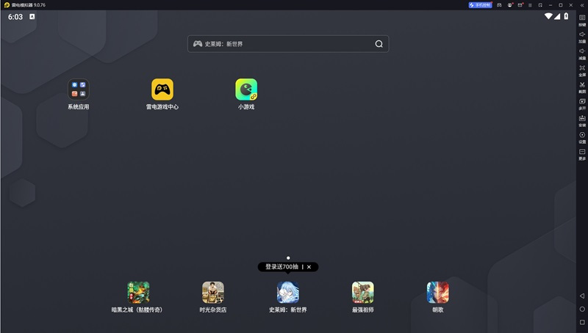Click the 加量 volume up icon

pyautogui.click(x=582, y=36)
